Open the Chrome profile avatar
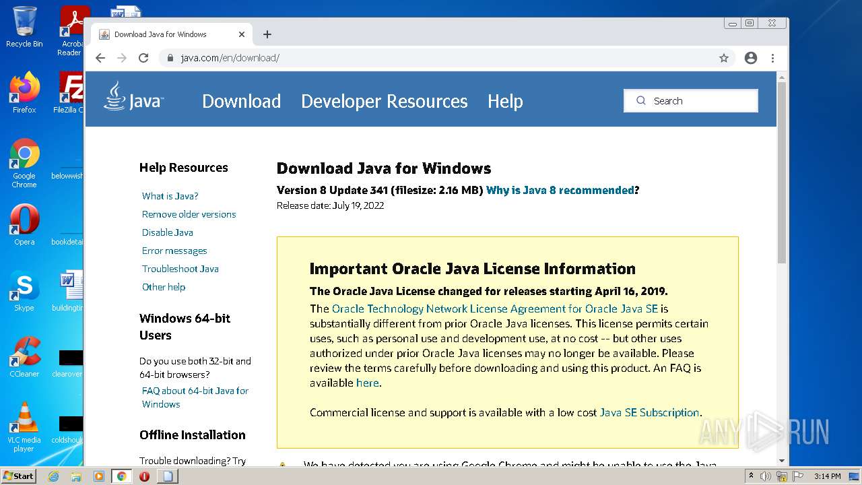This screenshot has width=862, height=485. pos(751,58)
